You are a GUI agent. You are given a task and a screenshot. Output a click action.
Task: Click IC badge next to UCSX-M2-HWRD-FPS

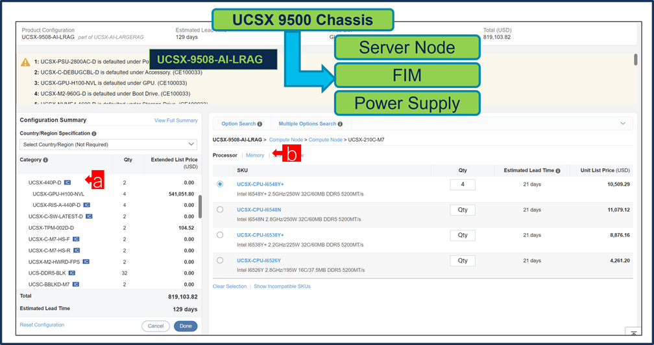tap(86, 262)
